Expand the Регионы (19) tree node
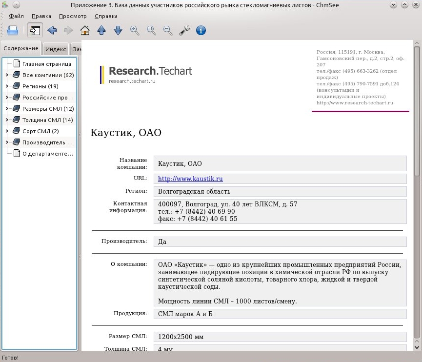Viewport: 422px width, 362px height. (7, 86)
